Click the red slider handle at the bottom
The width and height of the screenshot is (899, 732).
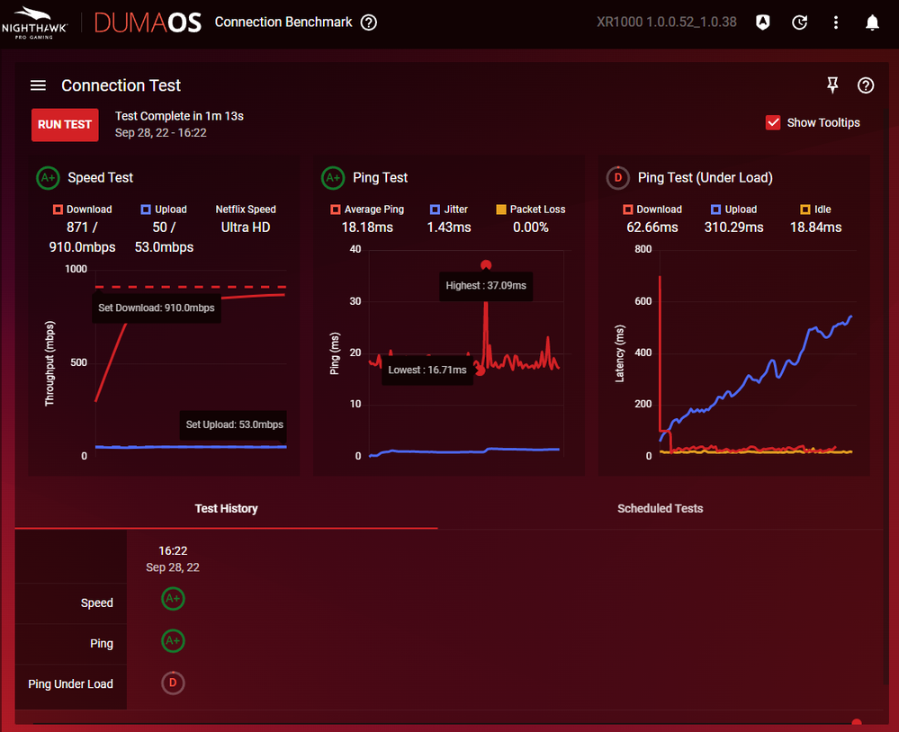(857, 723)
